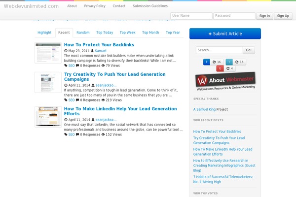The image size is (296, 197).
Task: Click the Sign In button
Action: pyautogui.click(x=264, y=16)
